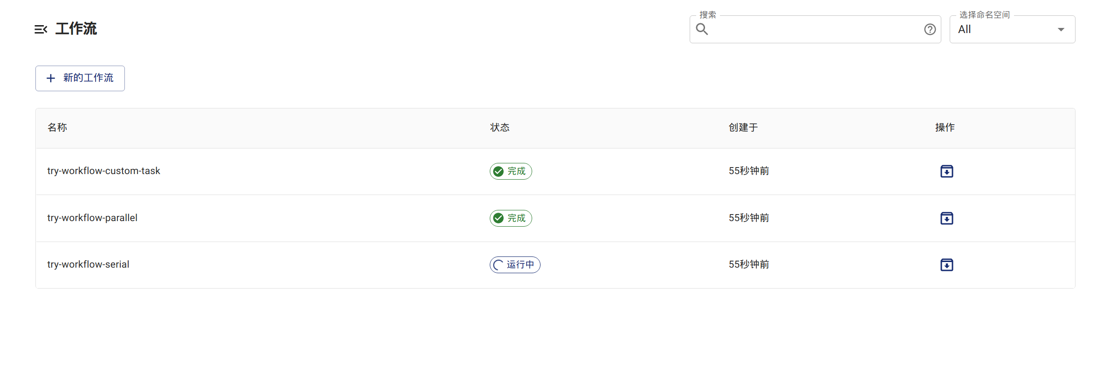Click the 新的工作流 button
Image resolution: width=1103 pixels, height=377 pixels.
pyautogui.click(x=80, y=78)
